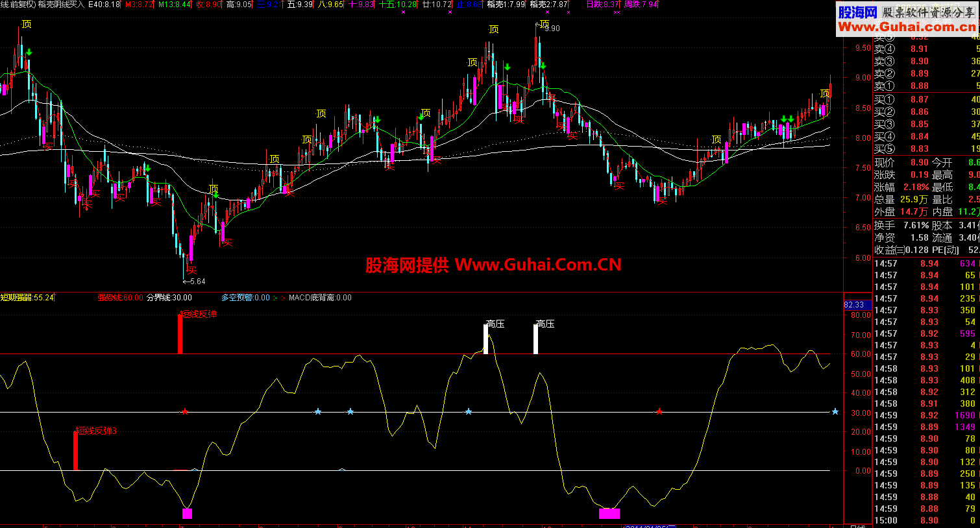
Task: Select the 14:57 trade with volume 595
Action: click(x=927, y=333)
